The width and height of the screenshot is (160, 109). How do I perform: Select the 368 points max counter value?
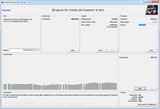(113, 22)
